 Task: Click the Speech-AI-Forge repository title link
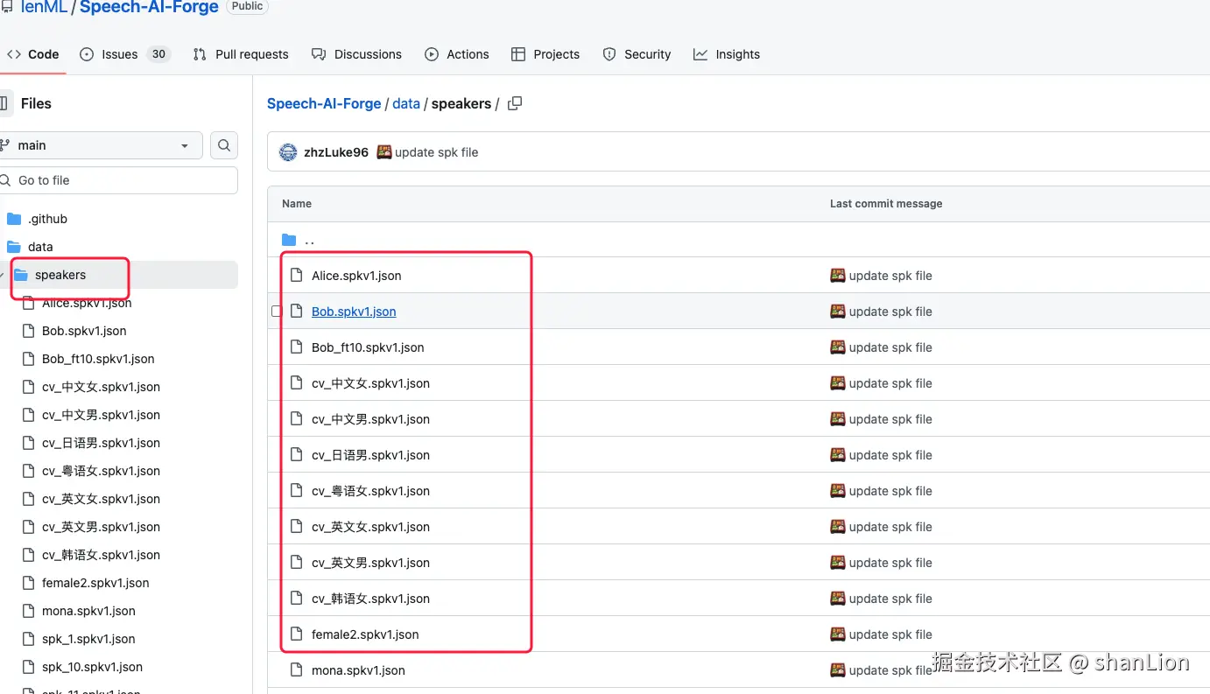coord(149,7)
